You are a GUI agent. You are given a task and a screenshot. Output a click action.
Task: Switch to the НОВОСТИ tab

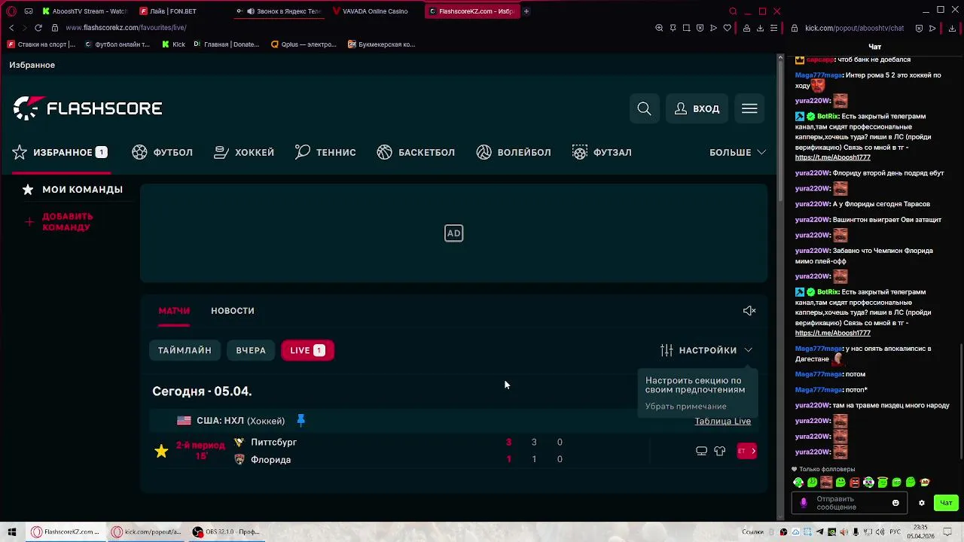coord(233,311)
